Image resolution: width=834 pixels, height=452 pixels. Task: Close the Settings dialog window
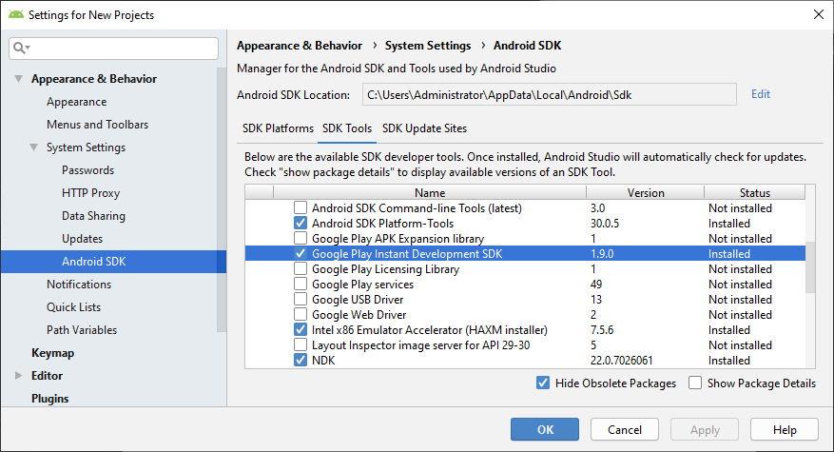tap(817, 14)
